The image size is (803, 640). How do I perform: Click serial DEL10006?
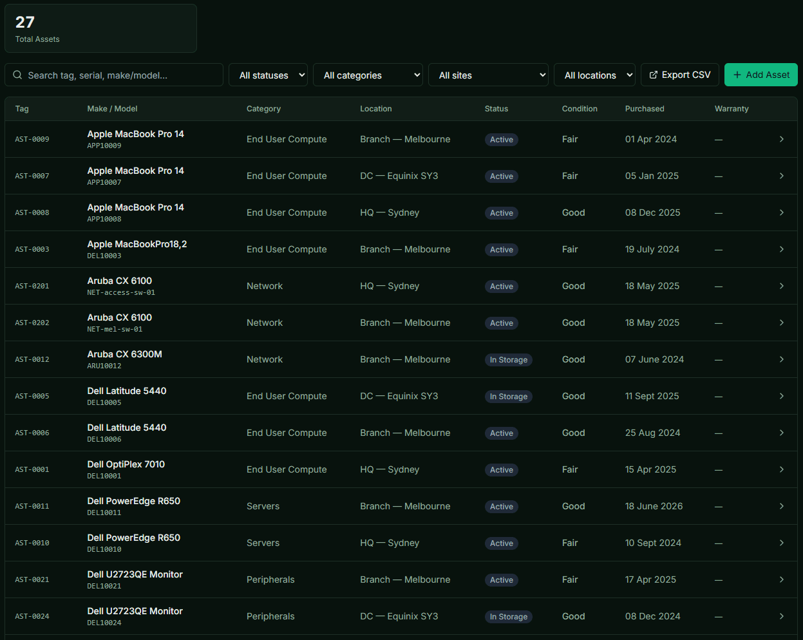104,439
